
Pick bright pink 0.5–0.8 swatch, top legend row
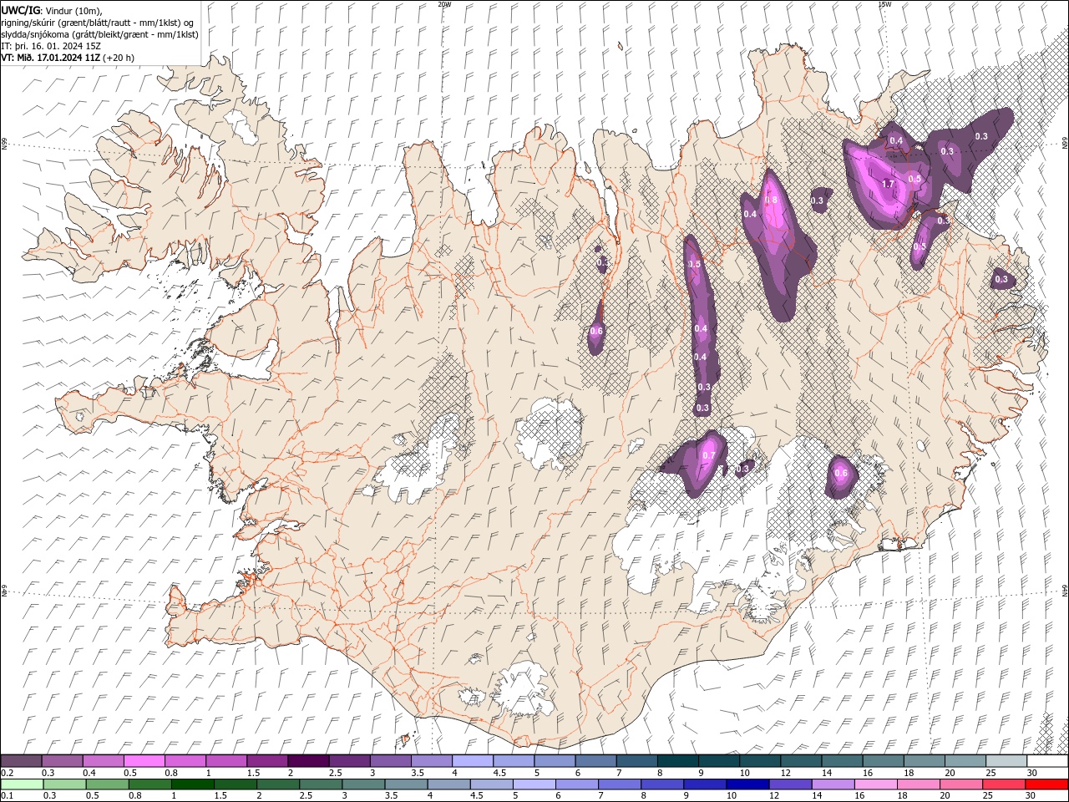pyautogui.click(x=144, y=761)
